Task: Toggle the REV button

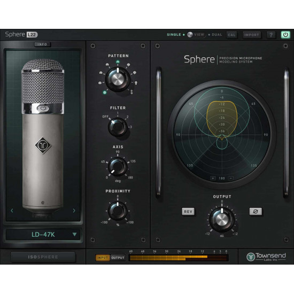Action: 188,212
